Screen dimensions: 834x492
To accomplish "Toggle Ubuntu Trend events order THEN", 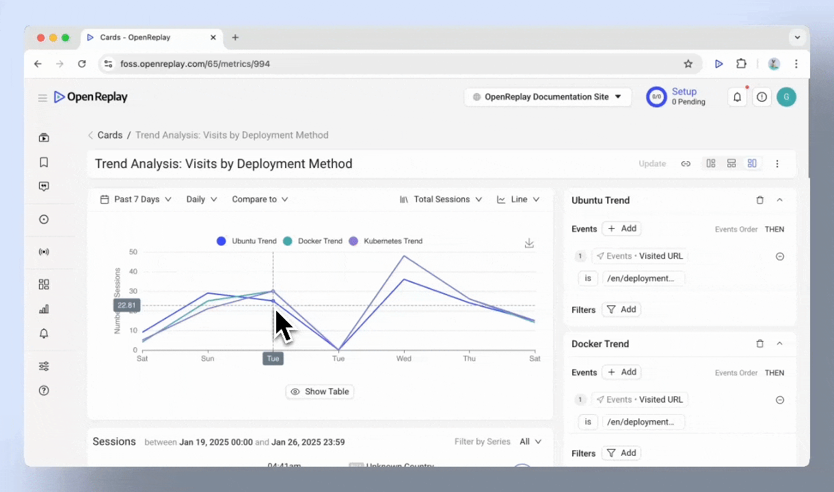I will (775, 229).
